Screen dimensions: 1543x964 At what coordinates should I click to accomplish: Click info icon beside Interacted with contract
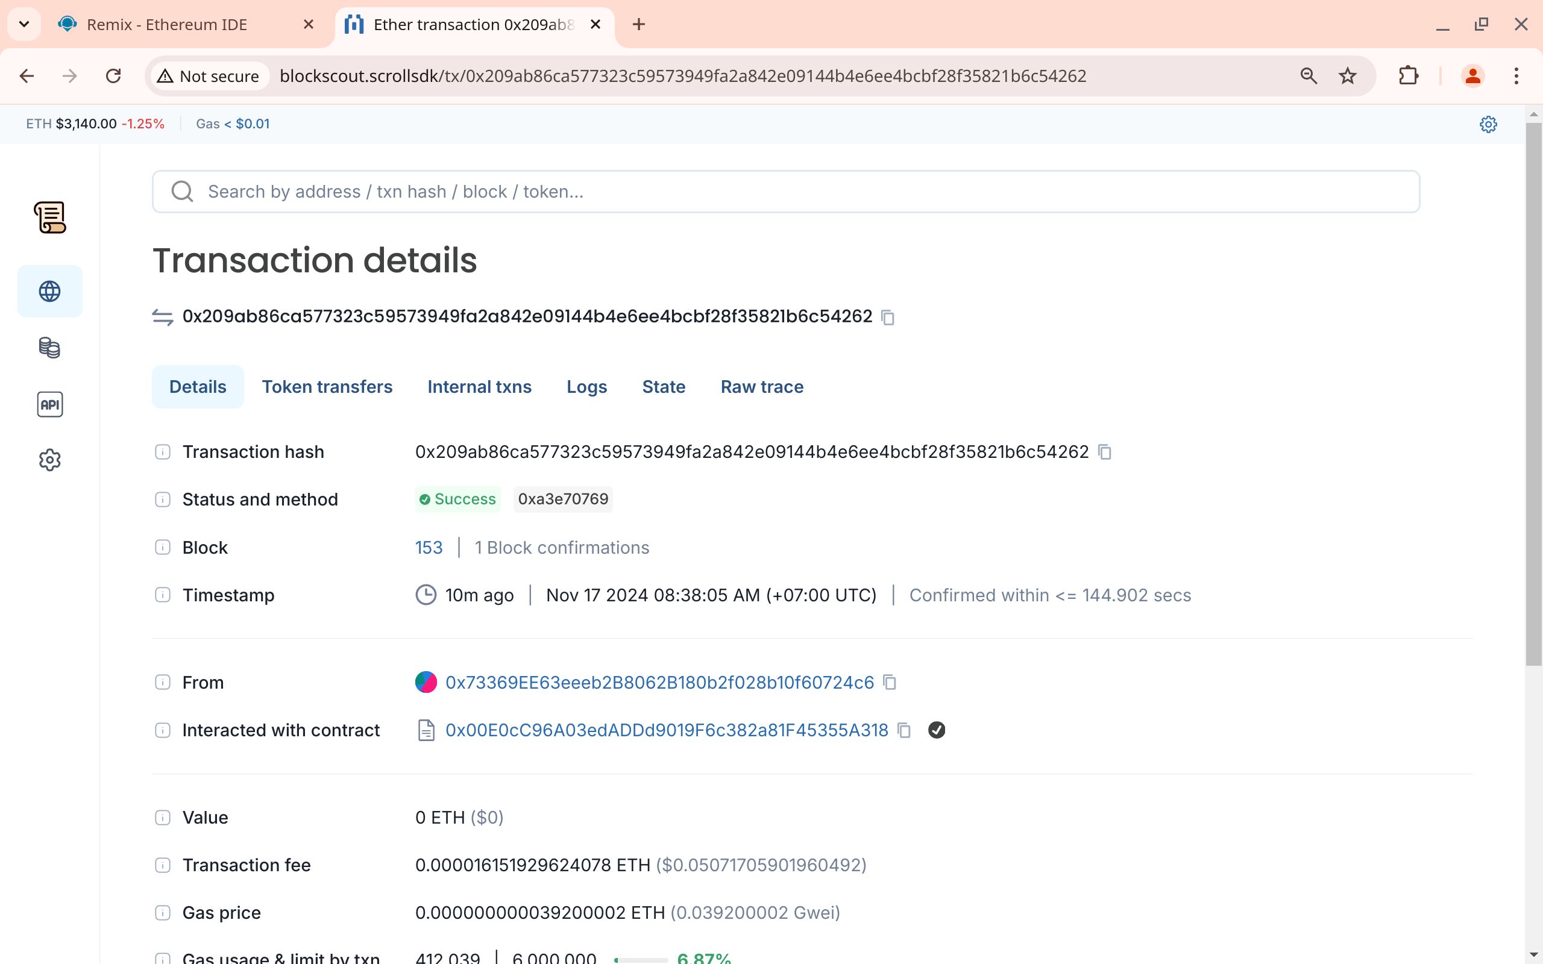pyautogui.click(x=163, y=730)
